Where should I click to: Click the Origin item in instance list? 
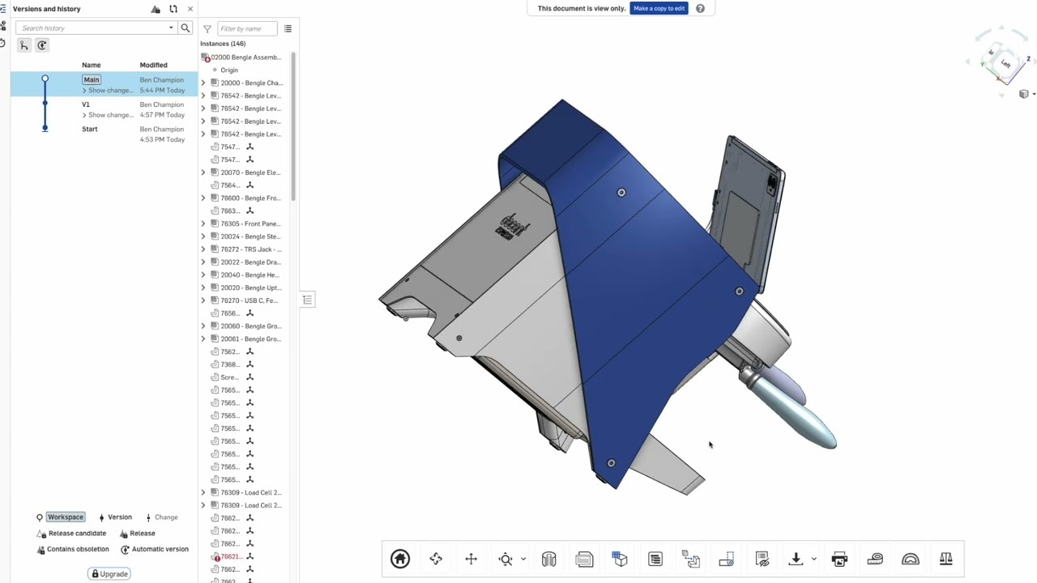pos(229,70)
